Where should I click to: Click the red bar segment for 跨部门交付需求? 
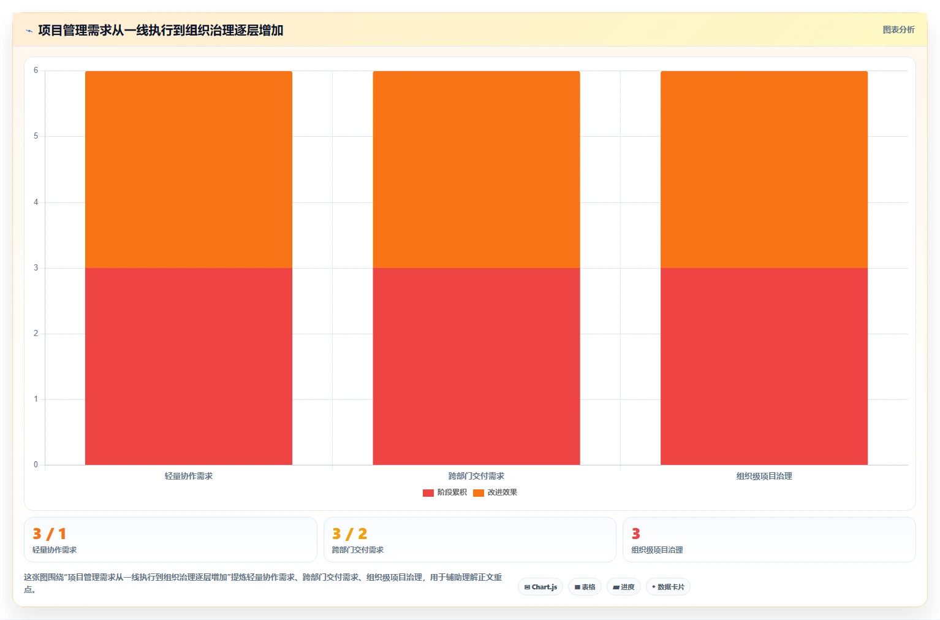pos(476,366)
